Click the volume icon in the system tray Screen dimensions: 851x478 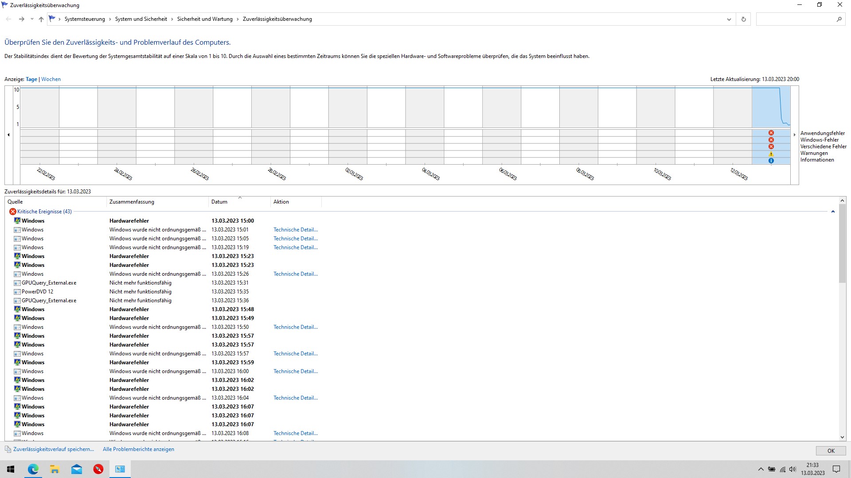tap(792, 469)
